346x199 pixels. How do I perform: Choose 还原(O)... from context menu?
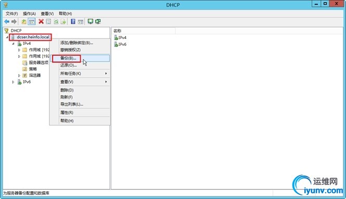80,65
